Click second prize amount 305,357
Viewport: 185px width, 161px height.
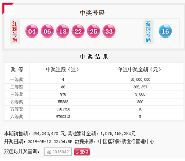(140, 87)
